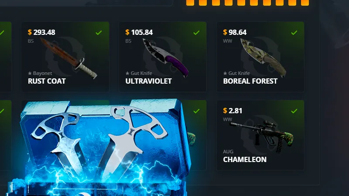349x196 pixels.
Task: Toggle the green checkmark on Boreal Forest card
Action: (294, 33)
